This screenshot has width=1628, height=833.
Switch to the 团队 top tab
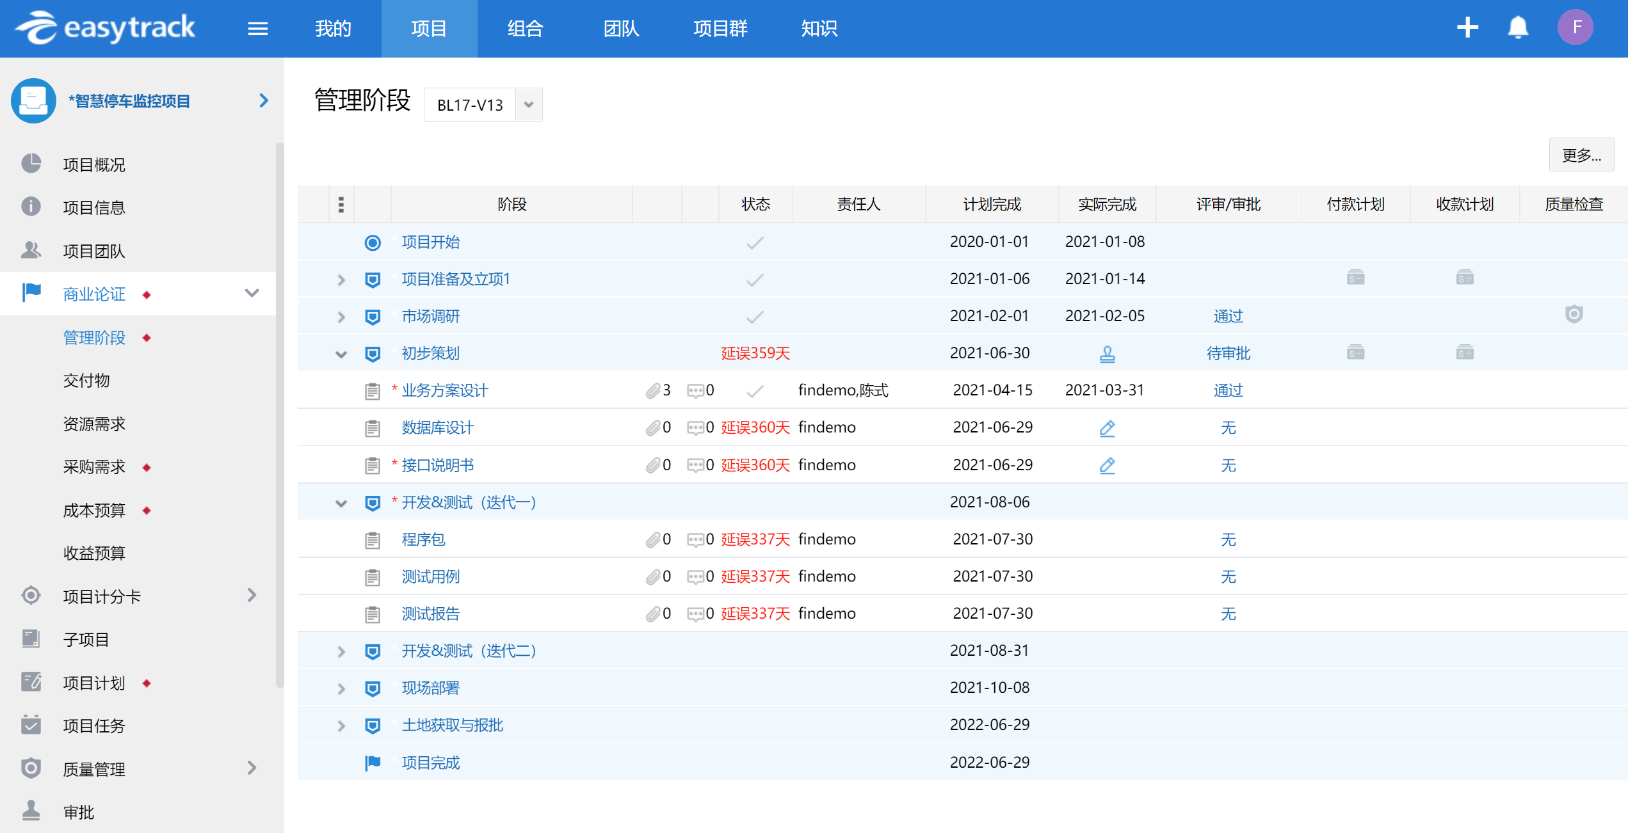click(x=620, y=29)
